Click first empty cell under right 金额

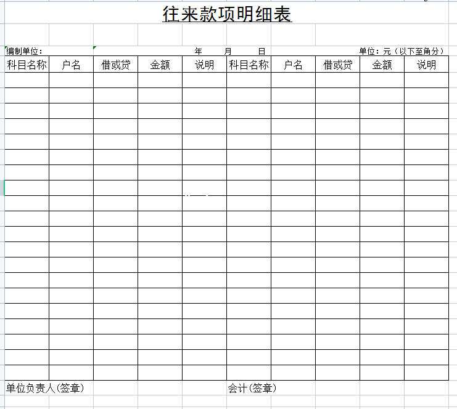[x=382, y=80]
